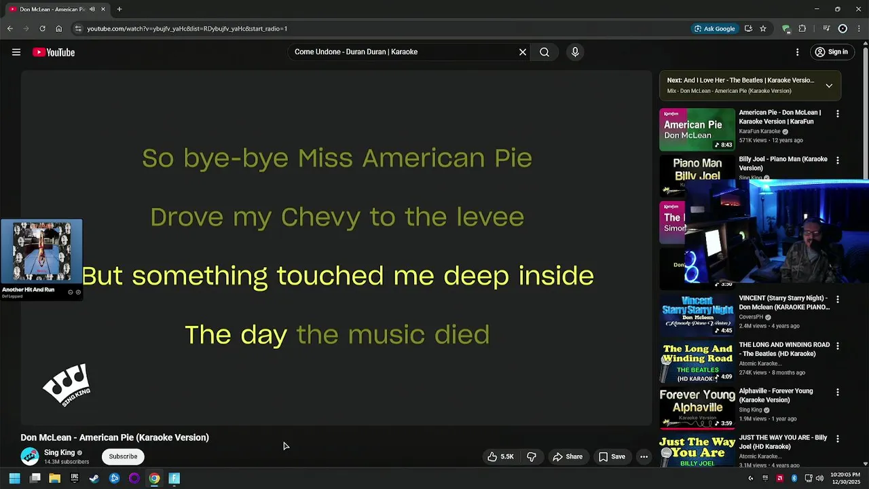869x489 pixels.
Task: Open menu for VINCENT Starry Starry Night video
Action: (838, 300)
